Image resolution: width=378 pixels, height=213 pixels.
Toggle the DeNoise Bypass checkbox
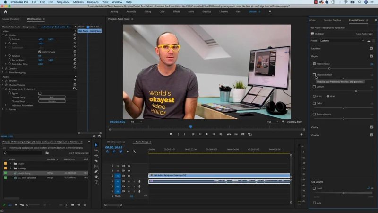click(40, 93)
